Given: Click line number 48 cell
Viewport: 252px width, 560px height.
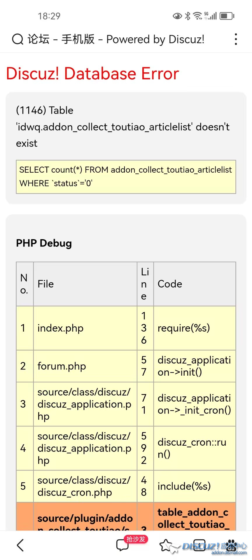Looking at the screenshot, I should [145, 486].
